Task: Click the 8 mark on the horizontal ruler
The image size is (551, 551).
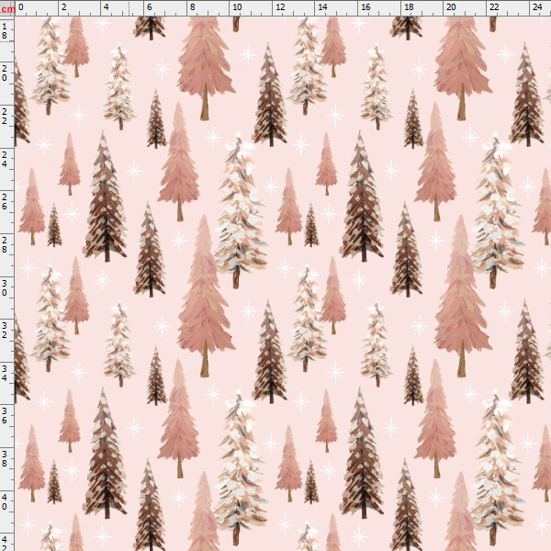Action: pos(192,6)
